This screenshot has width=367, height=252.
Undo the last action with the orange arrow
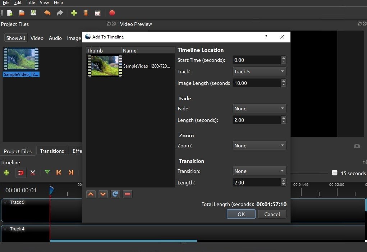click(47, 13)
